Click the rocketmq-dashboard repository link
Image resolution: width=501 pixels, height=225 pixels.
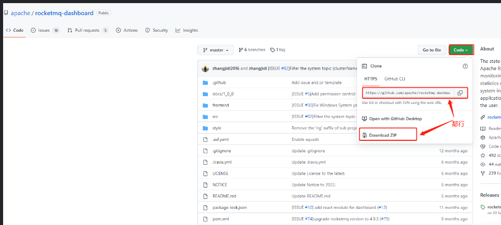pos(64,13)
